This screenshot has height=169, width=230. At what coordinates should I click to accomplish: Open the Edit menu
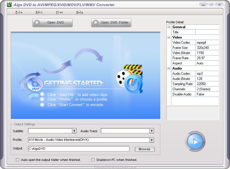39,12
